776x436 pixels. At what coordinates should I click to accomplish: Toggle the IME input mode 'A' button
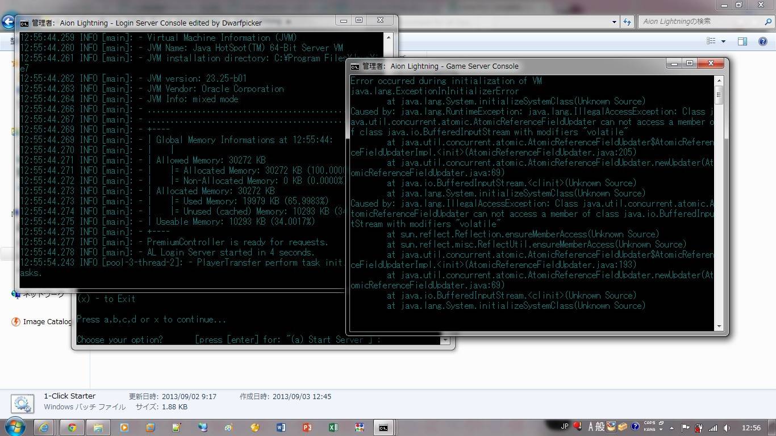(591, 427)
